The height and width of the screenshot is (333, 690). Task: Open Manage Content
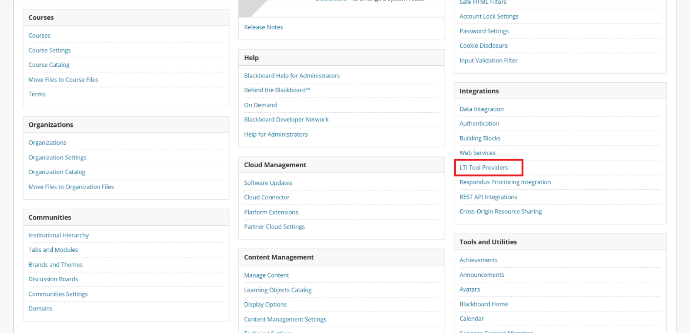point(266,275)
